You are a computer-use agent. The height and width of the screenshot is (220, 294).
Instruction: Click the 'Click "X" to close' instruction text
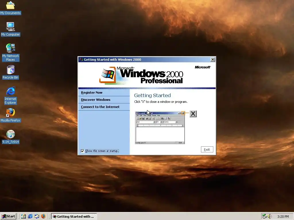click(161, 102)
